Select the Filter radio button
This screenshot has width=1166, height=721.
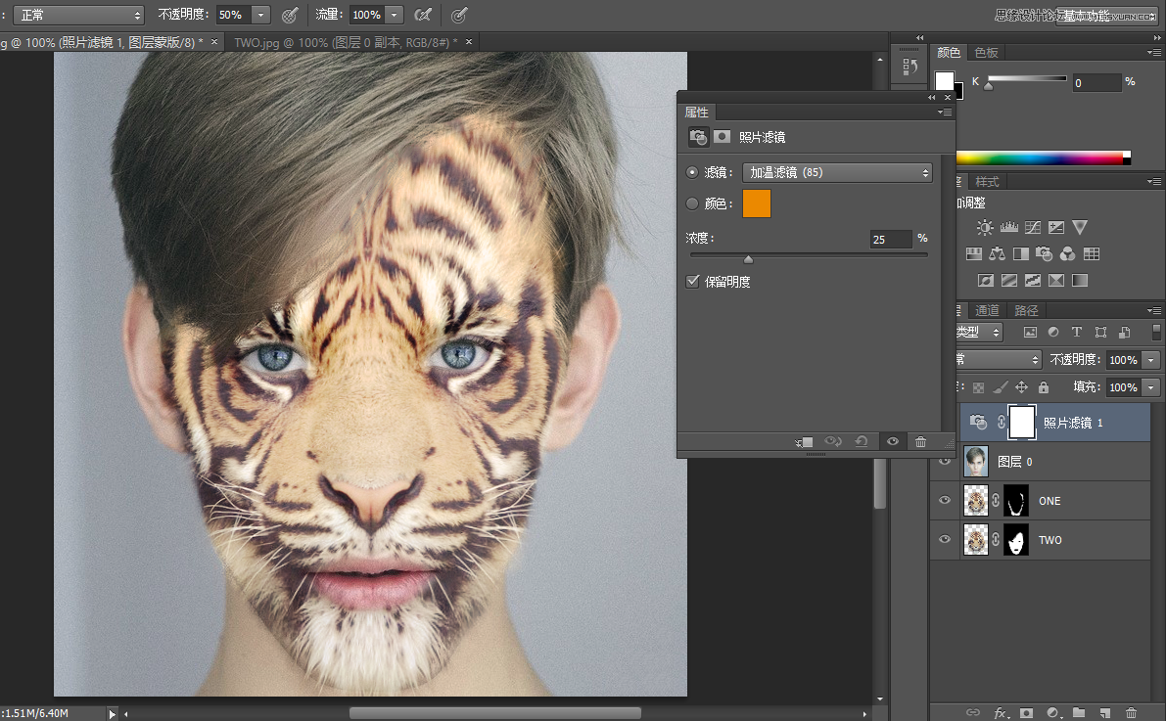[x=692, y=172]
